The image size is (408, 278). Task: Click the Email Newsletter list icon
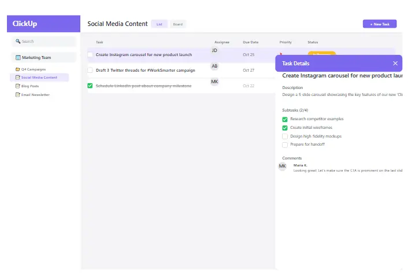pyautogui.click(x=18, y=95)
